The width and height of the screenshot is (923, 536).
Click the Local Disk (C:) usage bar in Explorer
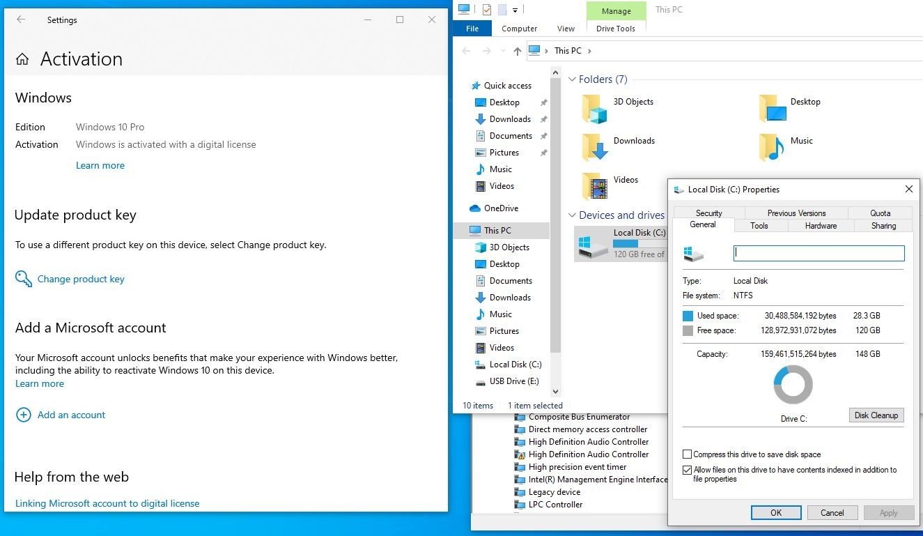(639, 243)
